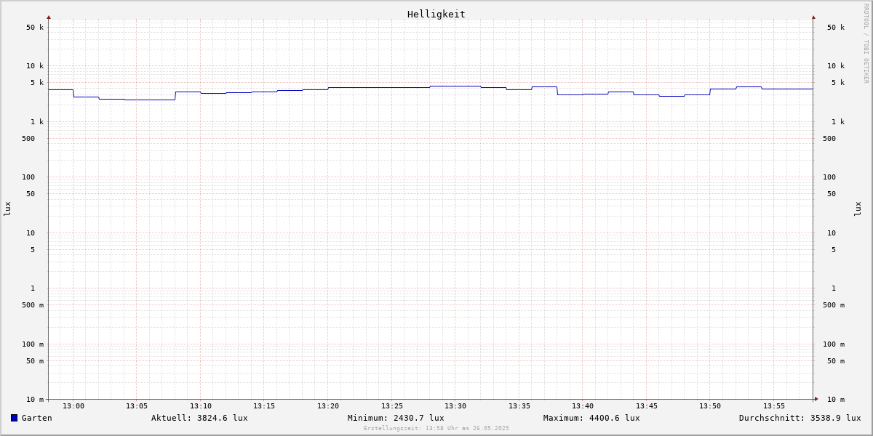Click the Aktuell: 3824.6 lux value
This screenshot has width=873, height=436.
tap(199, 418)
